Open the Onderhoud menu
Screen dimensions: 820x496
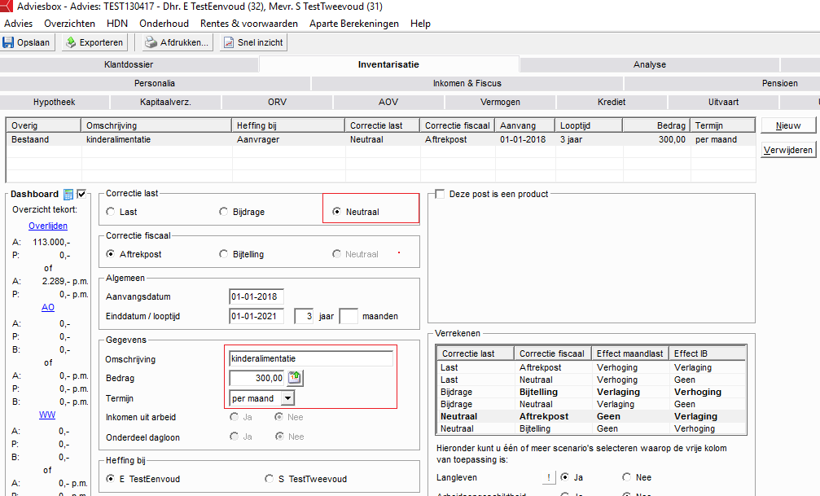tap(164, 24)
